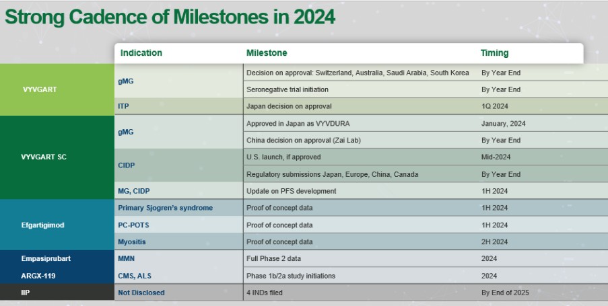The height and width of the screenshot is (306, 608).
Task: Select the Milestone column header
Action: click(x=267, y=53)
